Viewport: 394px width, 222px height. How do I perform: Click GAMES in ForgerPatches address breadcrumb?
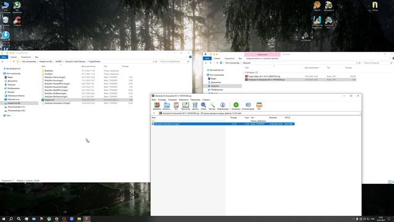(58, 62)
